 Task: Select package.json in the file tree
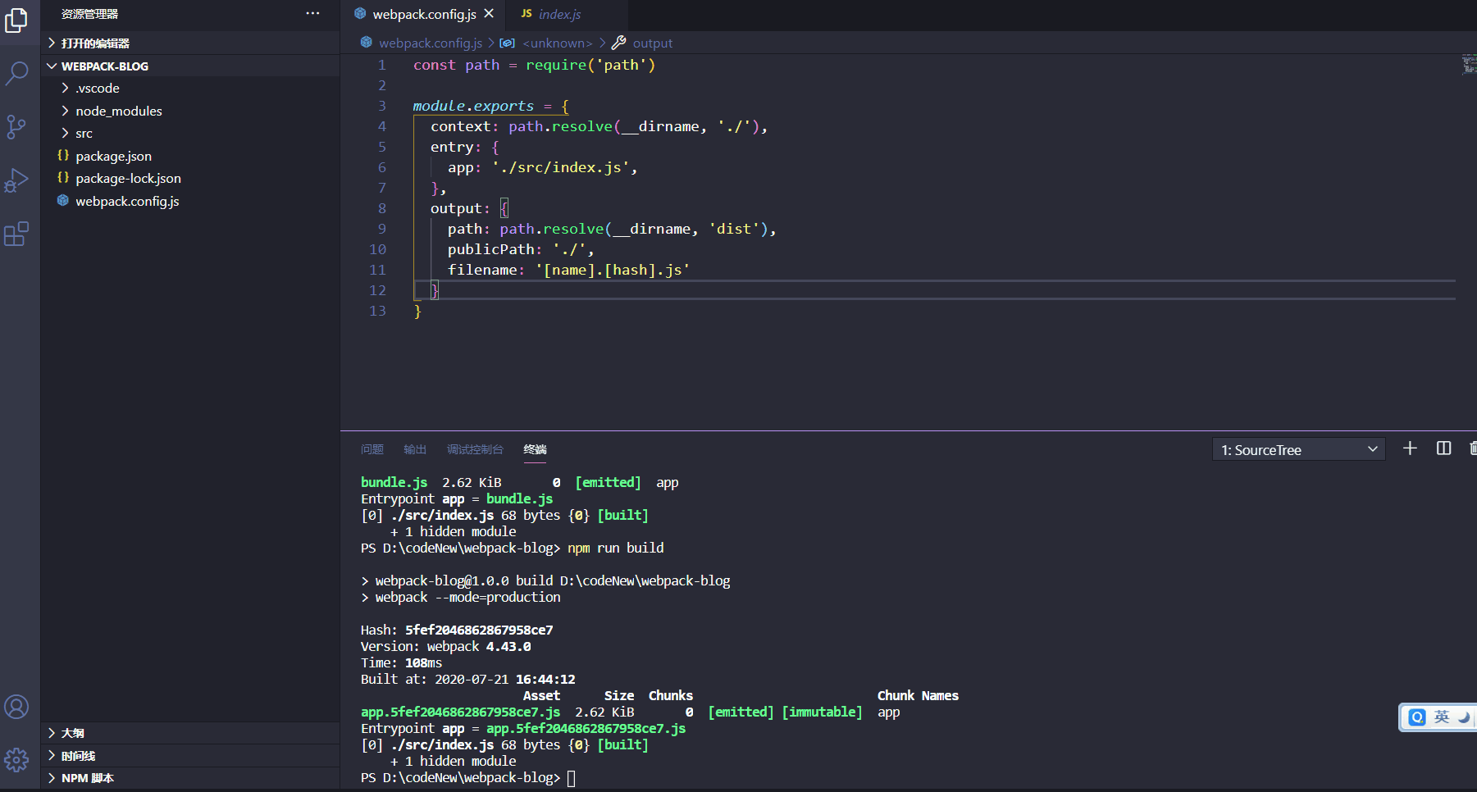pos(113,155)
